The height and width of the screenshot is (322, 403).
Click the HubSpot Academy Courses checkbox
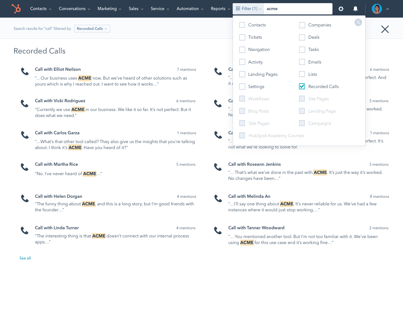[242, 136]
